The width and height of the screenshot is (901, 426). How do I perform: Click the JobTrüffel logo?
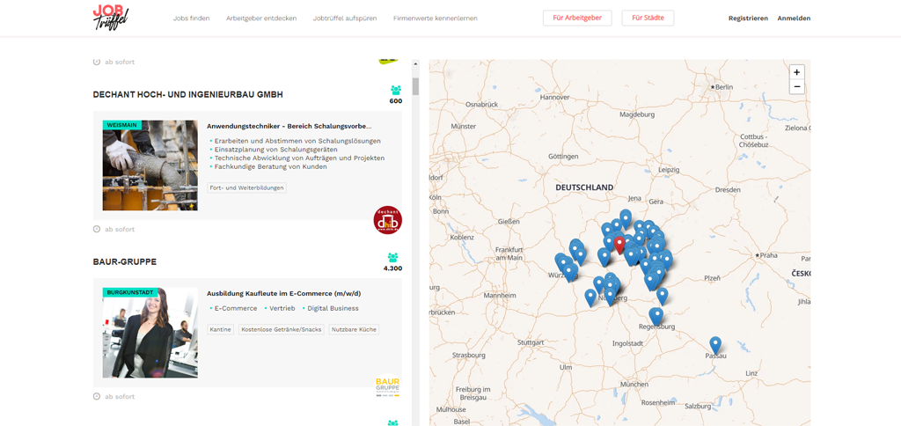point(111,17)
